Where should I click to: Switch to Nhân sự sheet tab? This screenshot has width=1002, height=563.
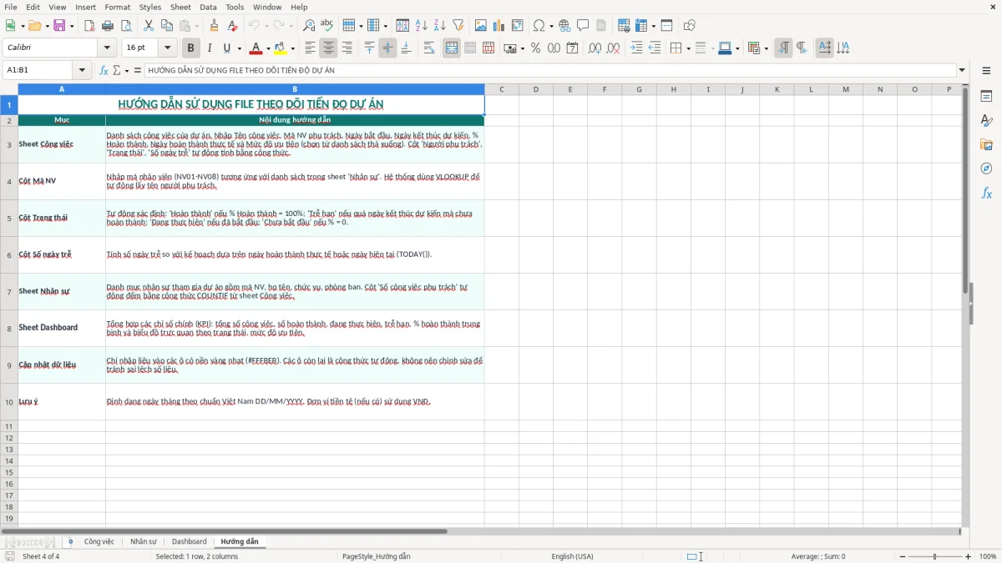click(x=143, y=541)
